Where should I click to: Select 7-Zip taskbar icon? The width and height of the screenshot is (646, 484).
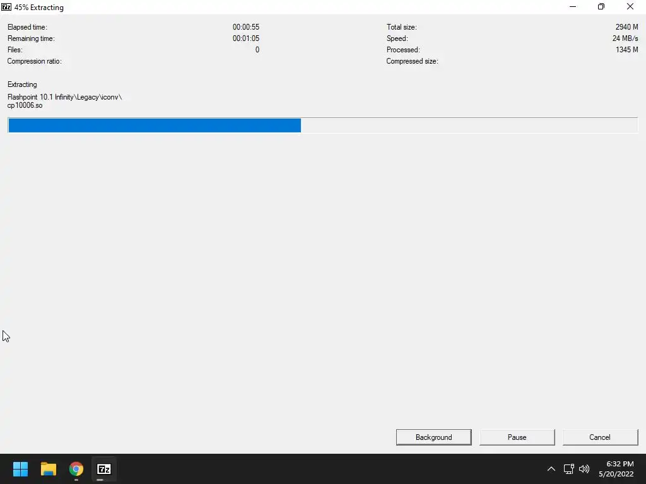pyautogui.click(x=104, y=469)
